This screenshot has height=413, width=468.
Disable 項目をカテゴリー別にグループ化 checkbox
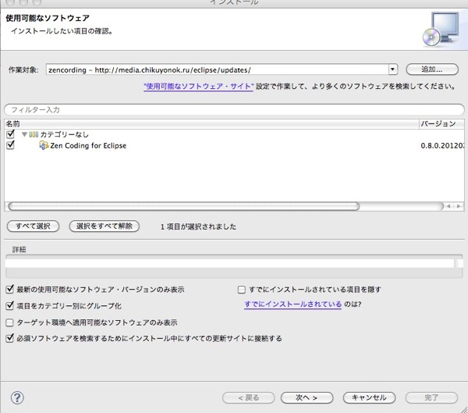tap(10, 306)
